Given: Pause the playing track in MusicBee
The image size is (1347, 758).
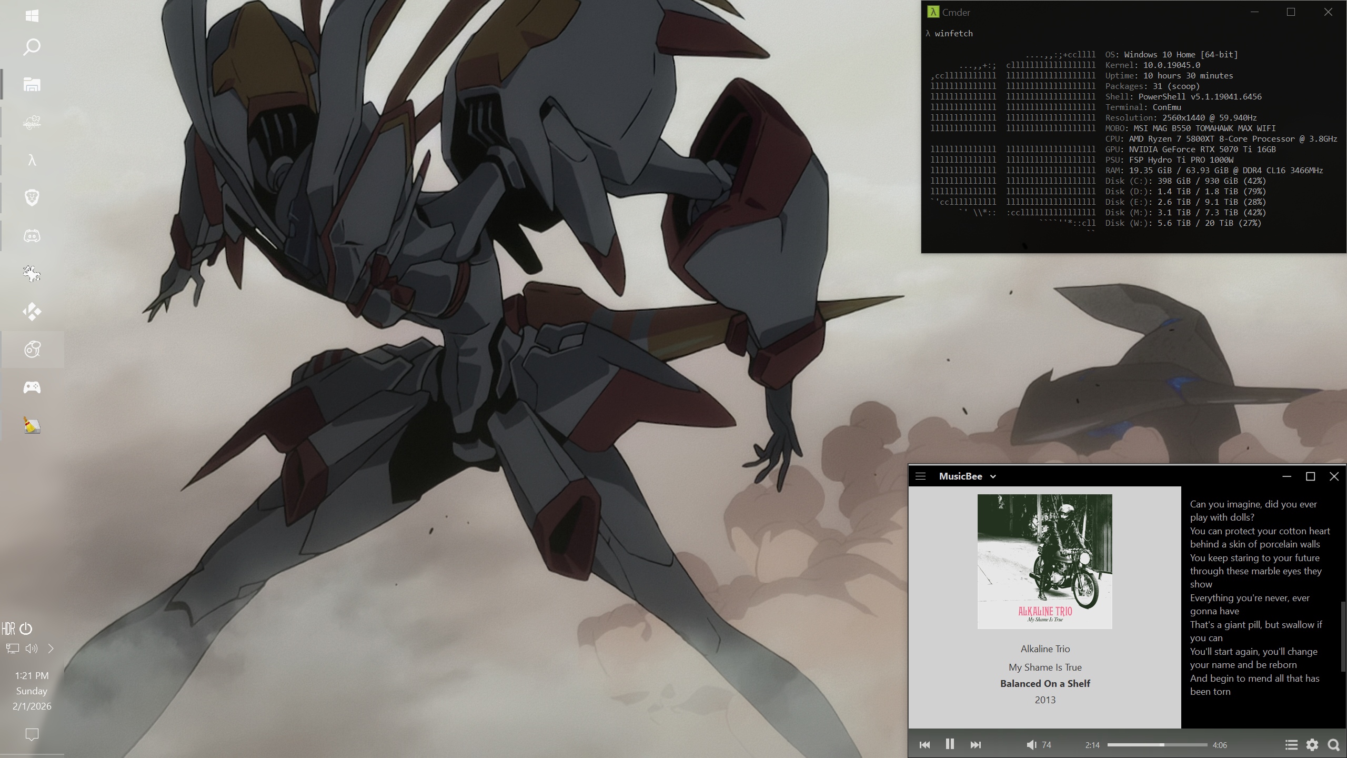Looking at the screenshot, I should pos(950,744).
